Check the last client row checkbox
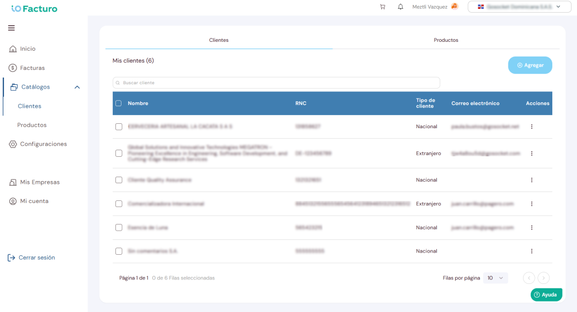Viewport: 577px width, 312px height. (119, 251)
